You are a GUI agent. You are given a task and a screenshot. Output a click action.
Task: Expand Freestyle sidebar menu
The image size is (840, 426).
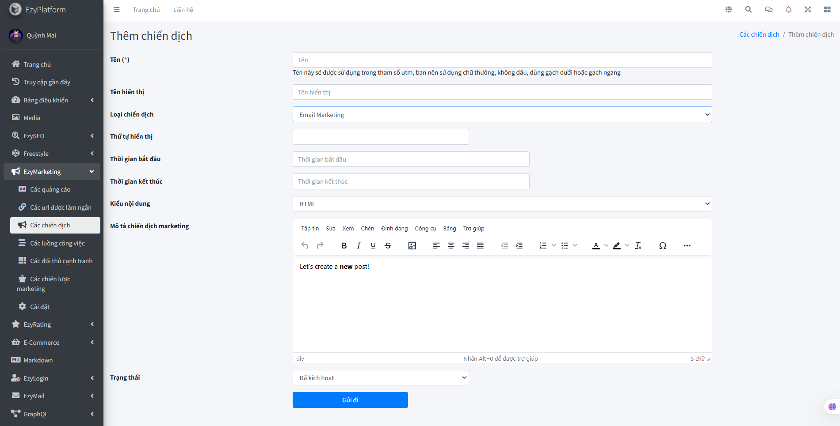52,154
